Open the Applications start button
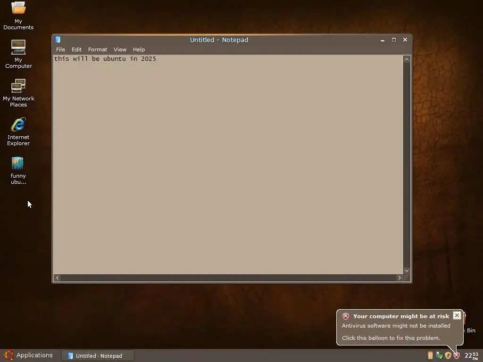The image size is (483, 362). click(x=28, y=355)
